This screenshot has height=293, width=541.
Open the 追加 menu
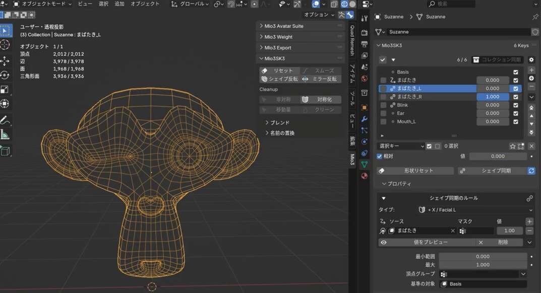[119, 4]
